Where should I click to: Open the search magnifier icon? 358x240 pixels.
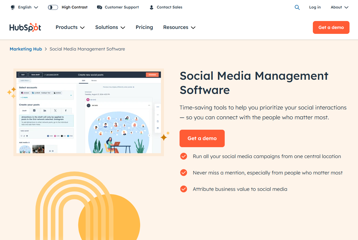(297, 7)
